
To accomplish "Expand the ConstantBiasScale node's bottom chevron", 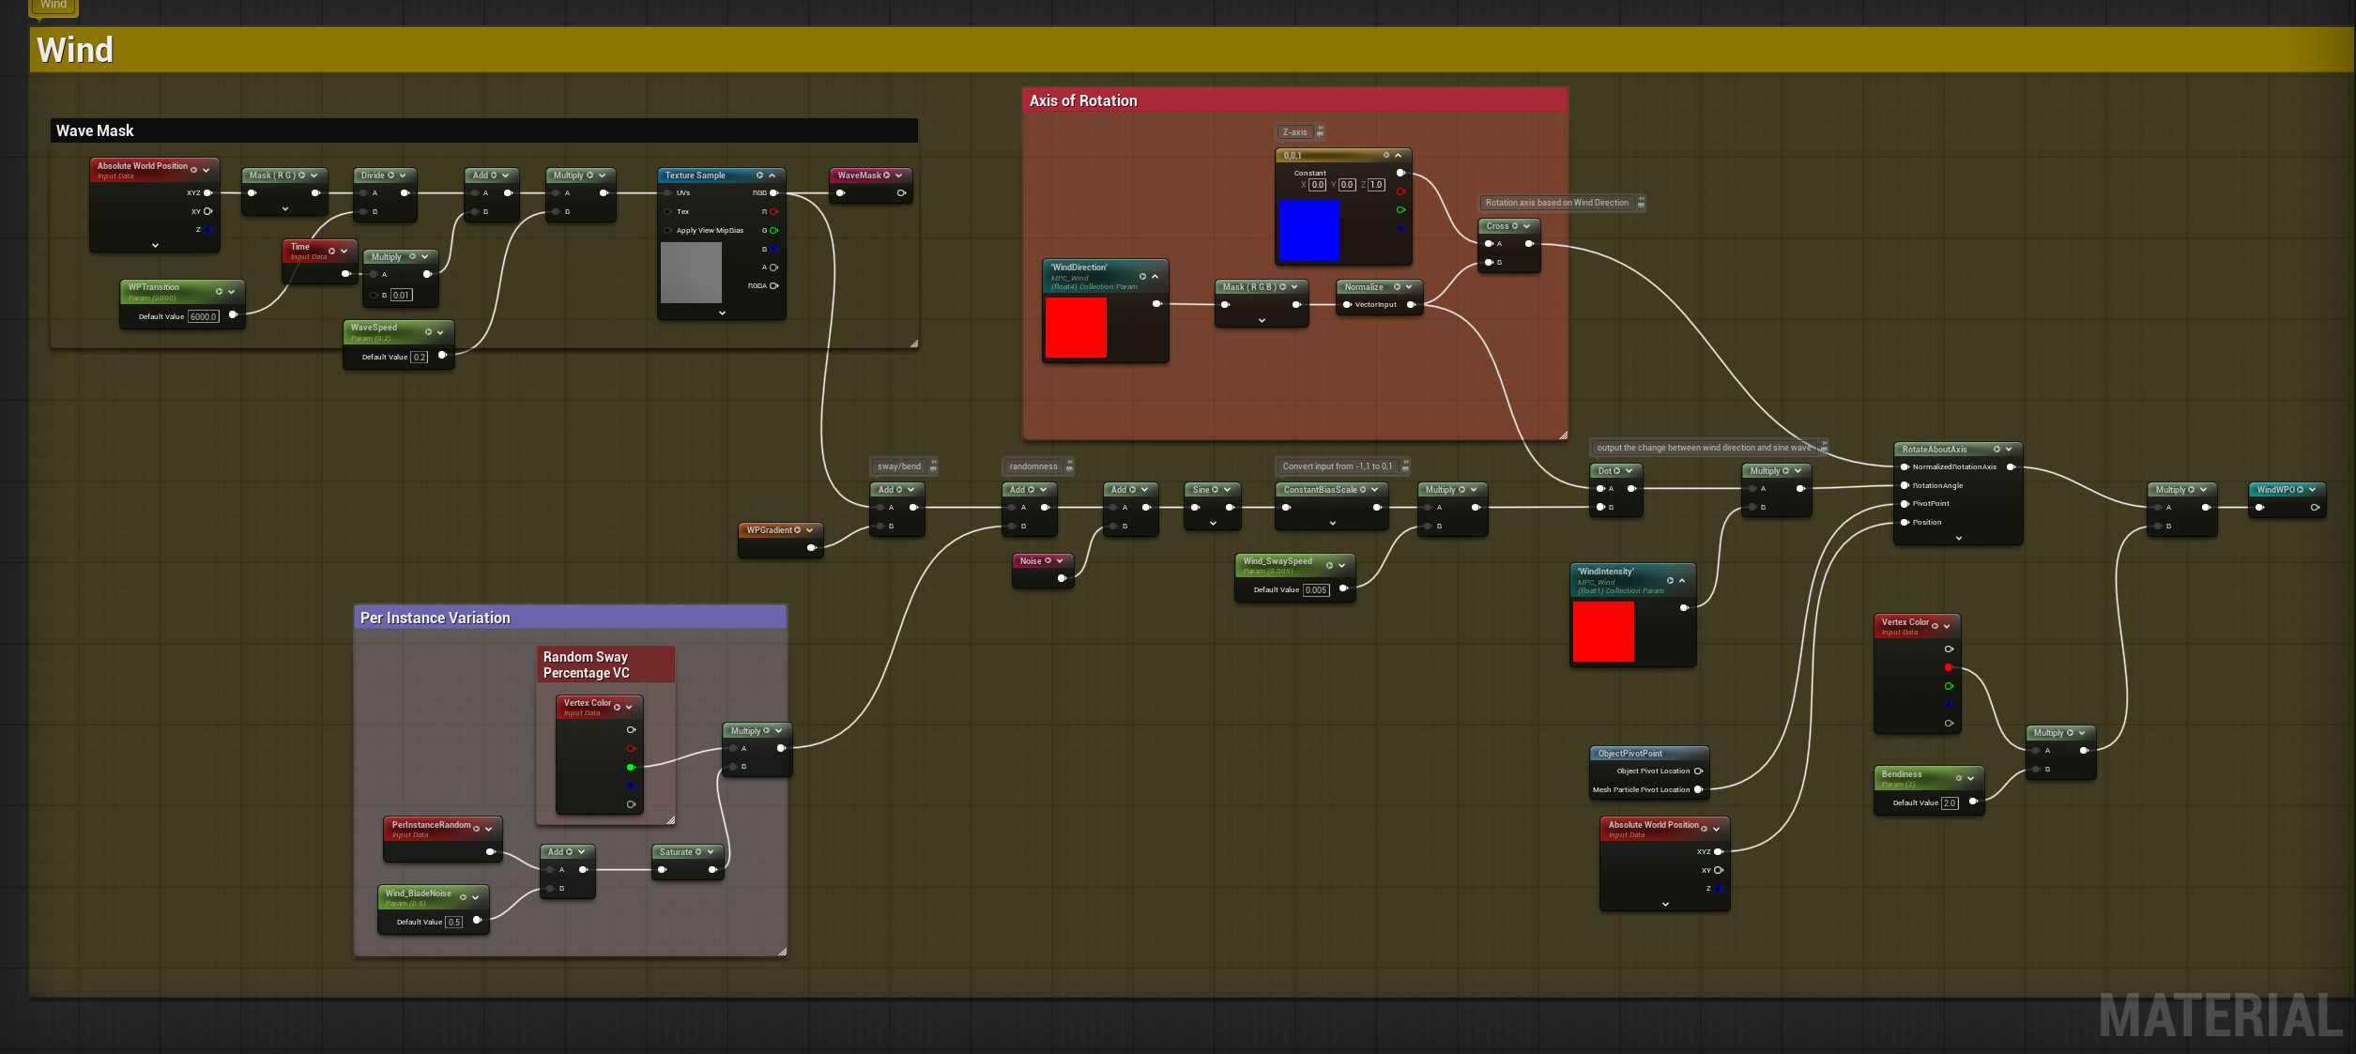I will [x=1332, y=524].
